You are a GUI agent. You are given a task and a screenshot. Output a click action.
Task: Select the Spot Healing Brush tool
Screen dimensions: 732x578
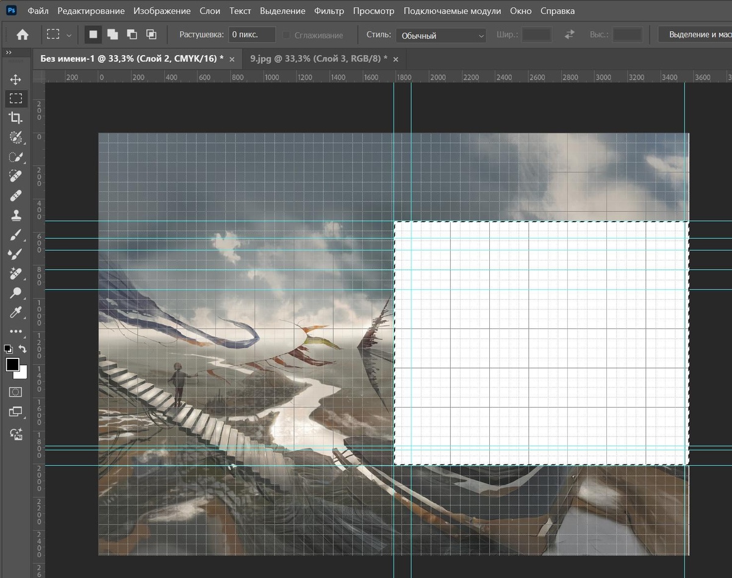[16, 176]
